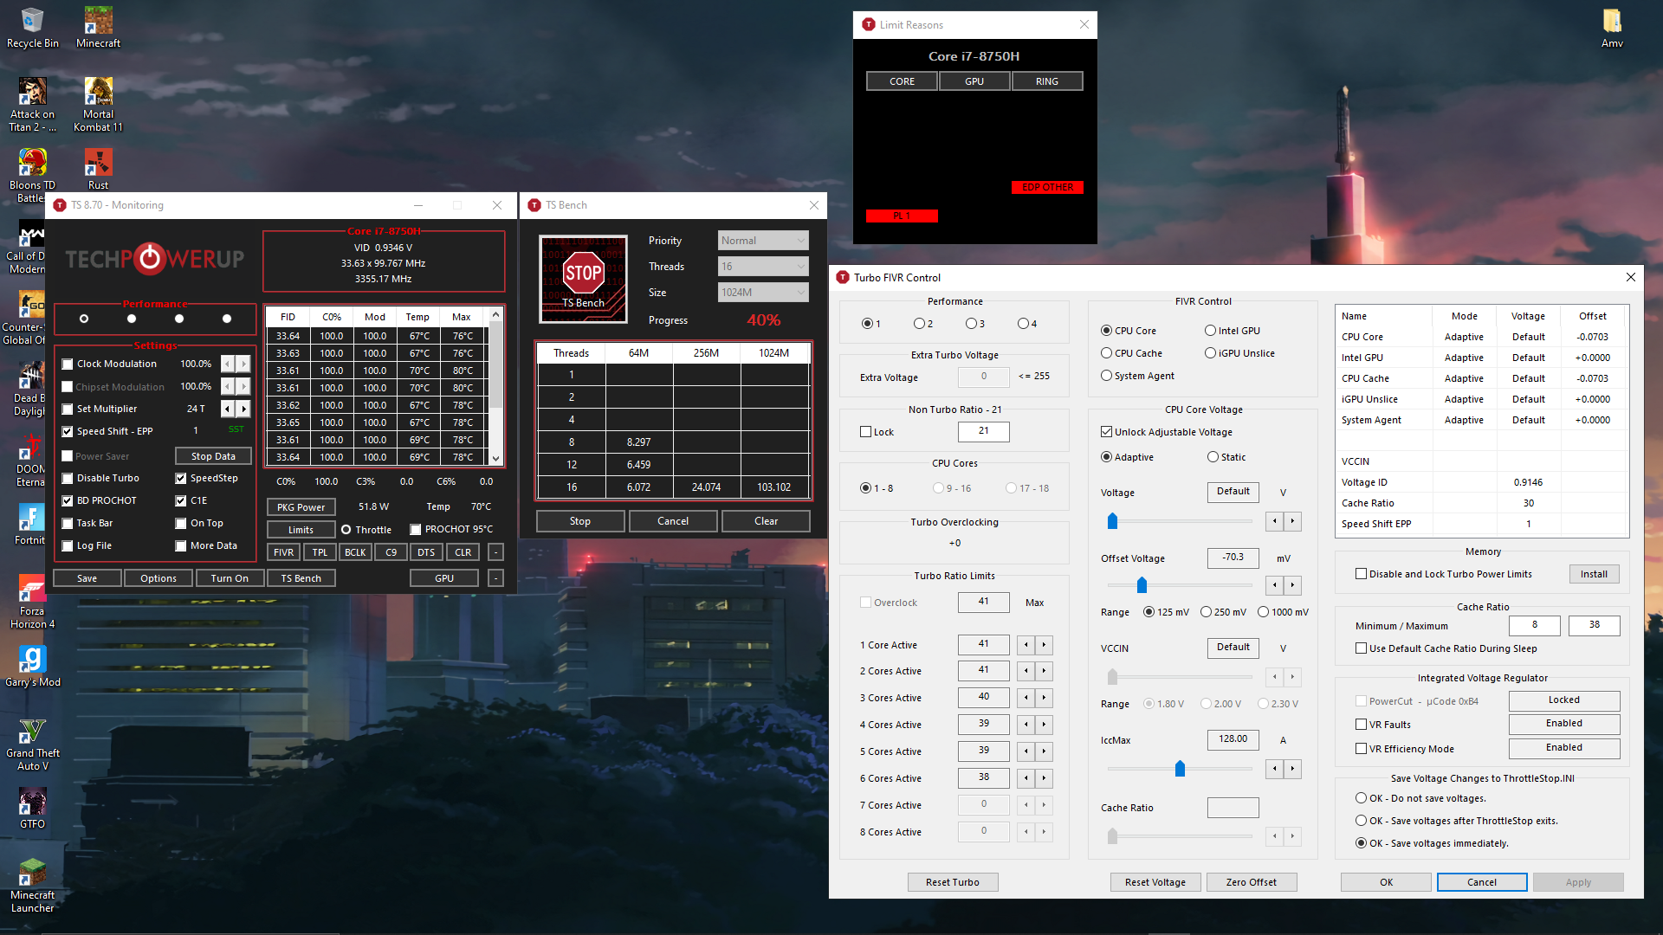Open the Minecraft desktop icon

pyautogui.click(x=98, y=28)
